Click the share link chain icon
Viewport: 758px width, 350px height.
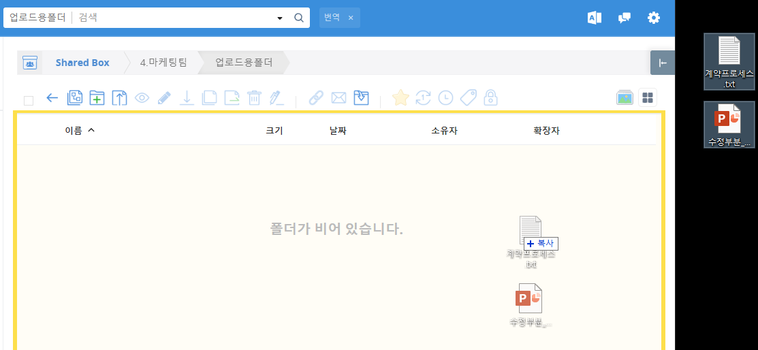pyautogui.click(x=315, y=98)
